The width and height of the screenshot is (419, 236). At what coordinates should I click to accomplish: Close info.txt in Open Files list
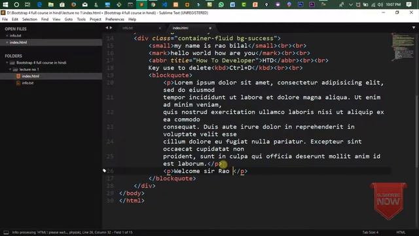click(7, 35)
